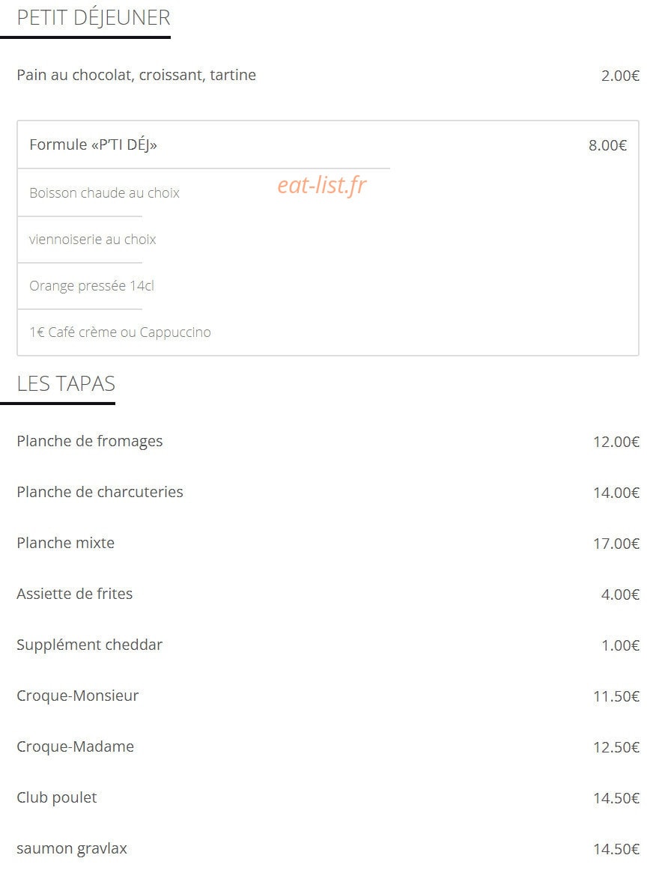The width and height of the screenshot is (659, 873).
Task: Choose the Planche mixte item
Action: click(66, 543)
